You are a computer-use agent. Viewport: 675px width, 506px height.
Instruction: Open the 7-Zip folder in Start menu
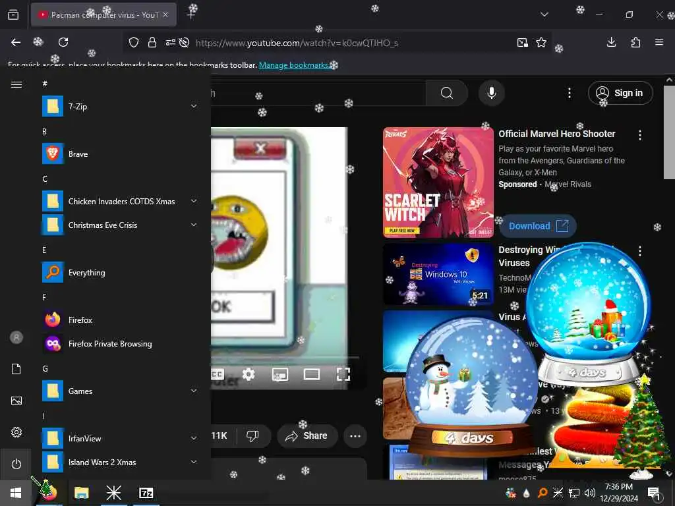pos(121,106)
